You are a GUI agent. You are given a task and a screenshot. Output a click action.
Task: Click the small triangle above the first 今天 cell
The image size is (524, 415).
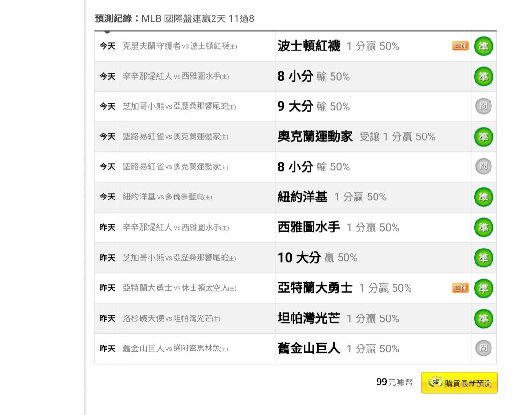[107, 33]
